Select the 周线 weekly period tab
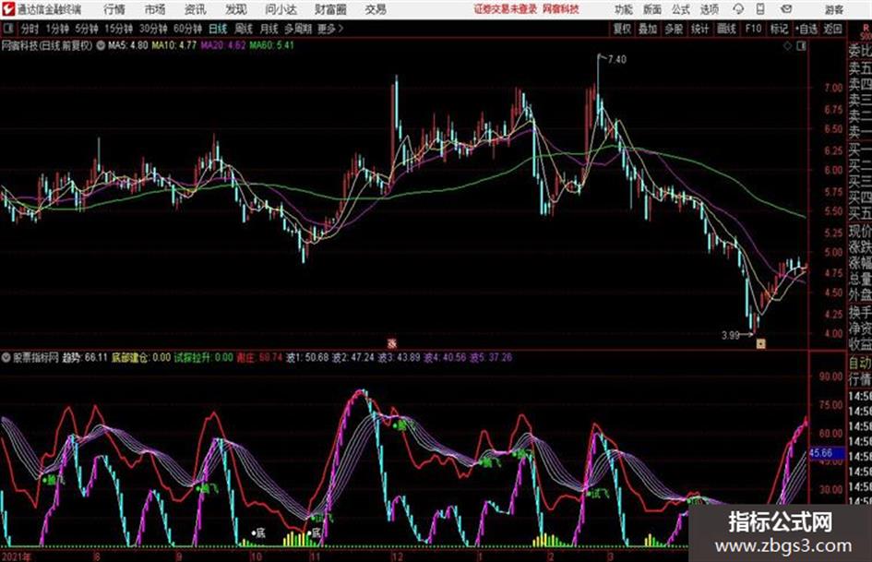This screenshot has width=872, height=562. click(244, 29)
